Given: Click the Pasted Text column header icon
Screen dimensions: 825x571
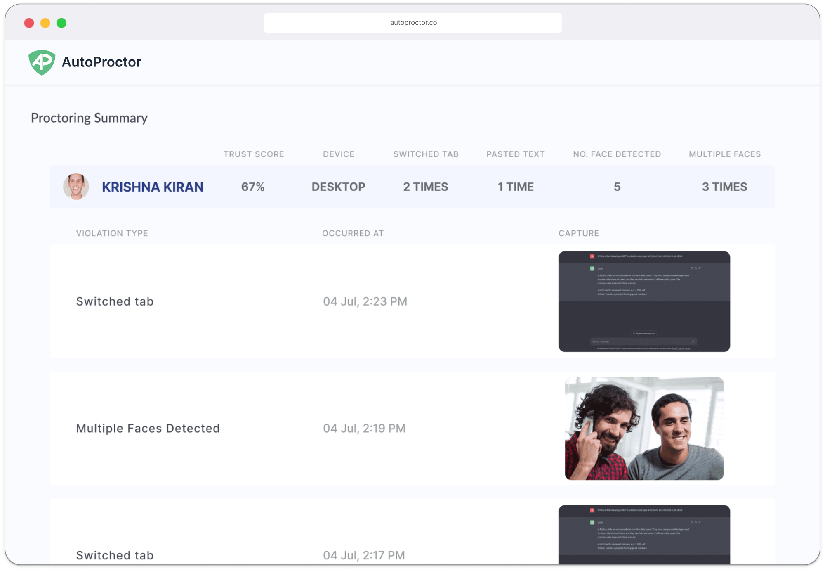Looking at the screenshot, I should 515,154.
